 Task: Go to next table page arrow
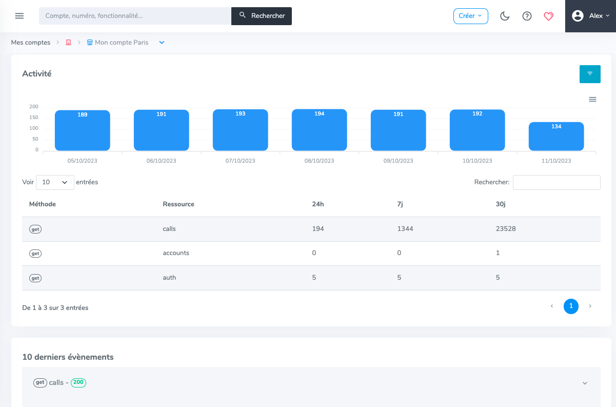click(x=590, y=306)
